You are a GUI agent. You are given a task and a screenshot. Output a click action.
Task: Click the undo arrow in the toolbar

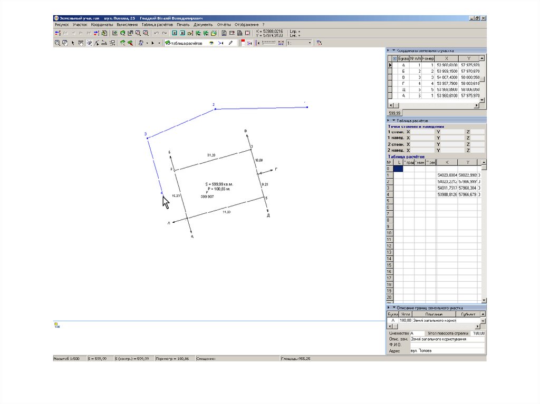tap(157, 33)
